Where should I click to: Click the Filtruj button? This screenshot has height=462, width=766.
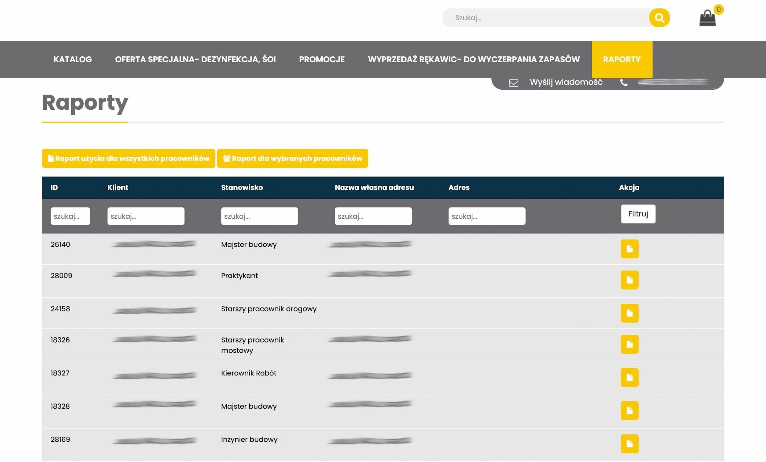pos(638,213)
